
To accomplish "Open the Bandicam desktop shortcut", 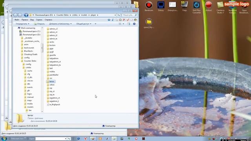I will [149, 6].
